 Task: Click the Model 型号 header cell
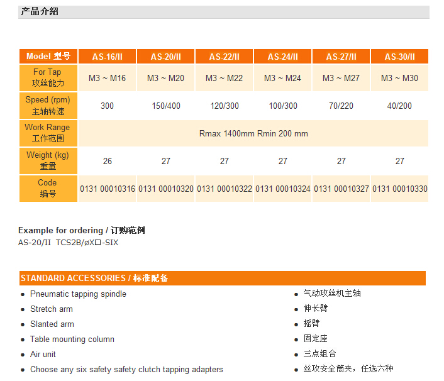(48, 57)
